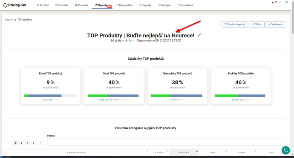Click the Objednávky TOP produktů progress bar

(177, 96)
